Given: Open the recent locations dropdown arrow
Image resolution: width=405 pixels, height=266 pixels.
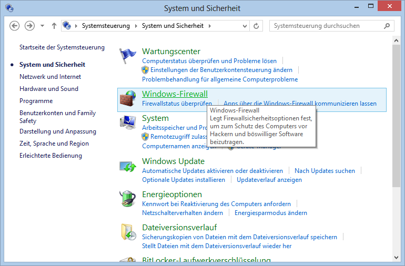Looking at the screenshot, I should [42, 26].
